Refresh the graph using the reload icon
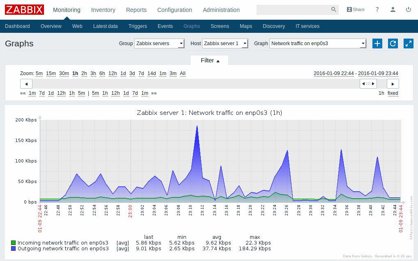Image resolution: width=418 pixels, height=261 pixels. click(x=393, y=43)
